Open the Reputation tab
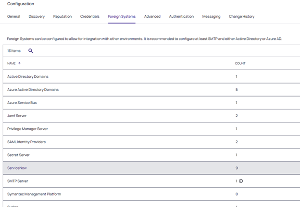This screenshot has height=207, width=300. (x=62, y=16)
